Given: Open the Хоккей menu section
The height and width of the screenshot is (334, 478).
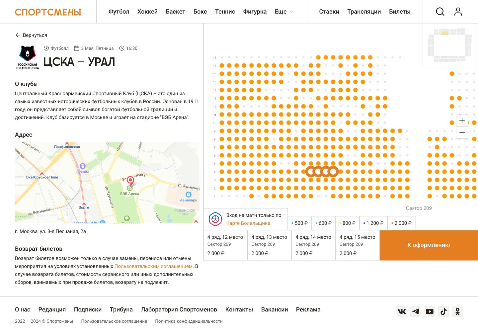Looking at the screenshot, I should [147, 12].
